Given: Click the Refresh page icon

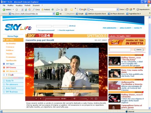Looking at the screenshot, I should [26, 10].
